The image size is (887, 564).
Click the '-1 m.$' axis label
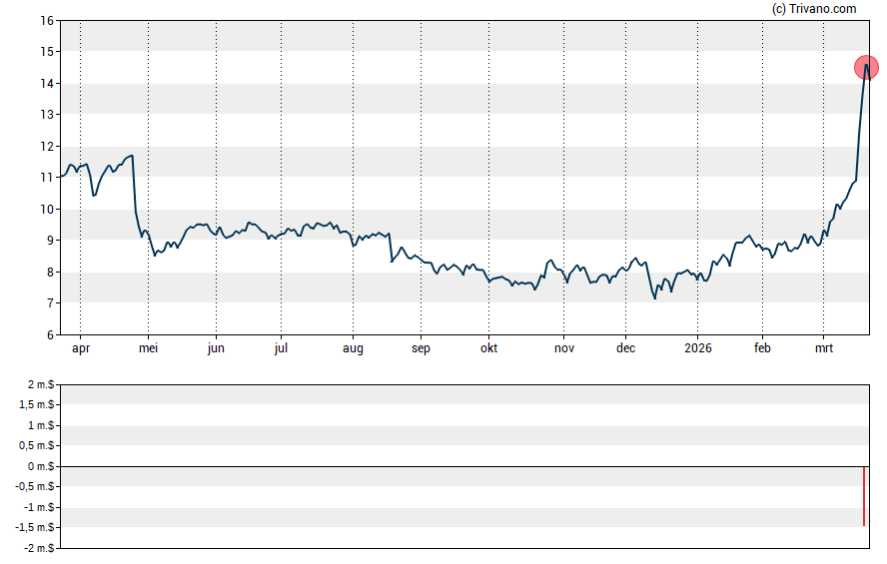[x=40, y=507]
